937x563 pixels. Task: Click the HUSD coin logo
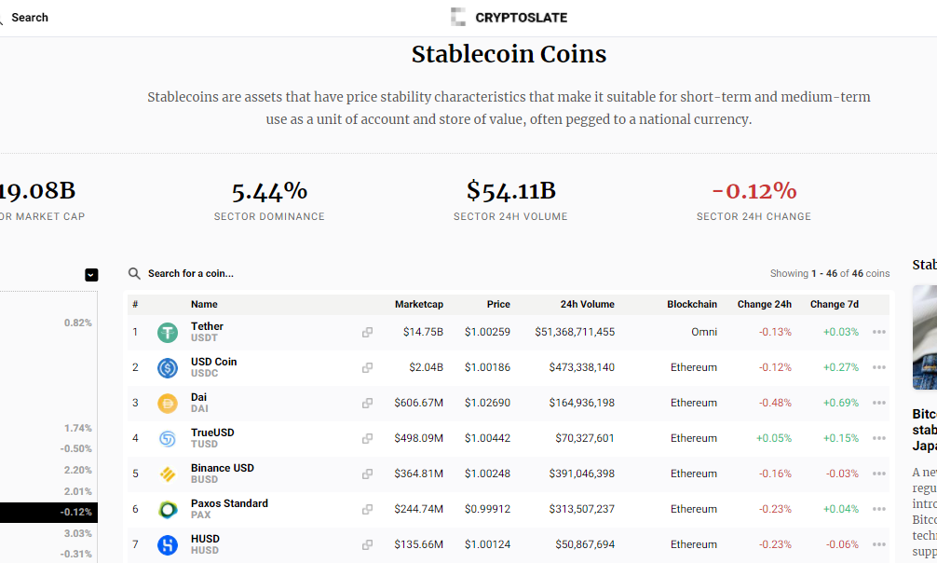pos(168,544)
